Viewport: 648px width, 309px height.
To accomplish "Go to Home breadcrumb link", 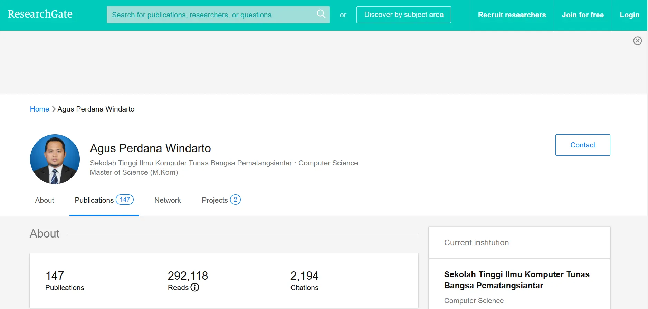I will click(39, 109).
